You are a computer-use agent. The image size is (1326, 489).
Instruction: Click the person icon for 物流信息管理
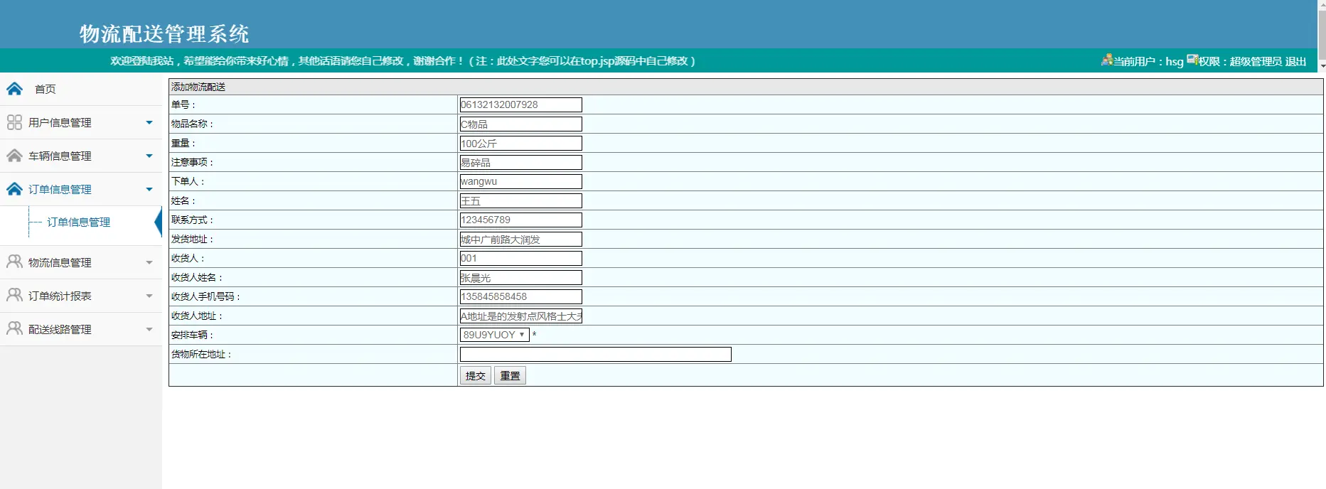[x=14, y=262]
